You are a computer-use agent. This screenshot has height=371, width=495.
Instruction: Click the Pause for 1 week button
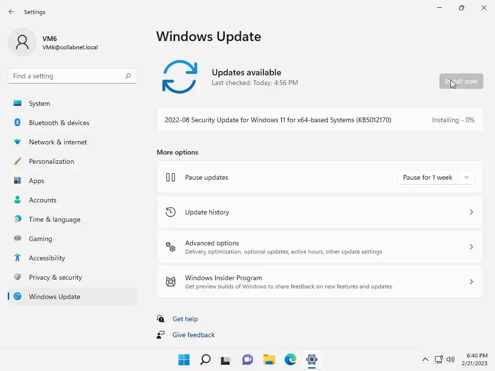(x=428, y=177)
